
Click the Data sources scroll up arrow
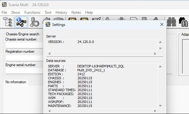coord(160,66)
